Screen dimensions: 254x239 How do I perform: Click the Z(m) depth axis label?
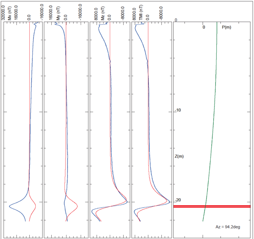(179, 156)
